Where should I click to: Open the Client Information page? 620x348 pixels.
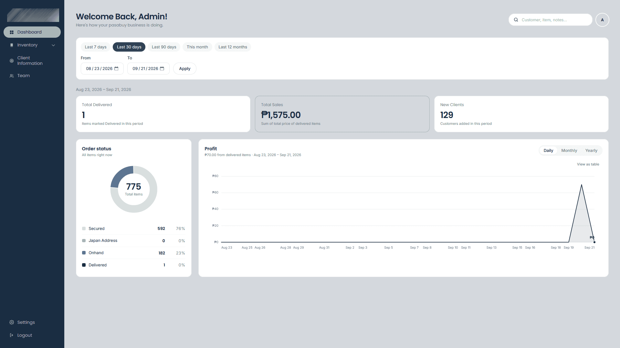[x=32, y=61]
